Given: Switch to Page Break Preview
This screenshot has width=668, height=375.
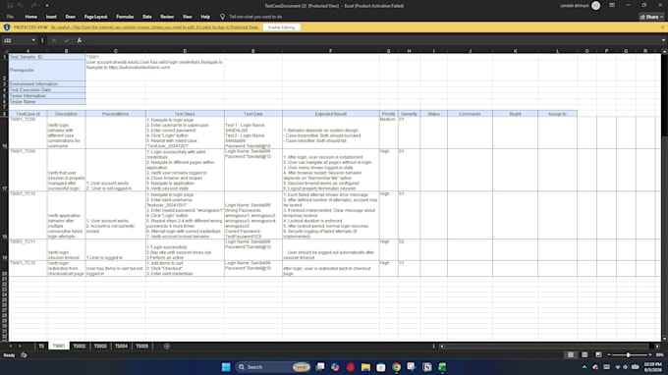Looking at the screenshot, I should tap(598, 355).
